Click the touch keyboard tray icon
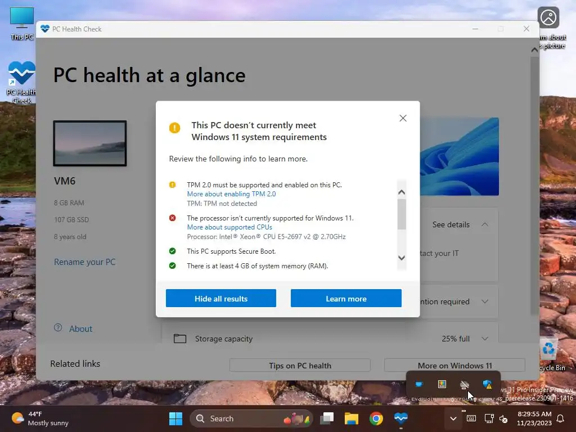This screenshot has width=576, height=432. click(x=471, y=418)
